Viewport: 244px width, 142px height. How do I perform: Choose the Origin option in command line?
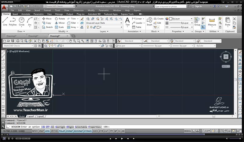pos(70,127)
